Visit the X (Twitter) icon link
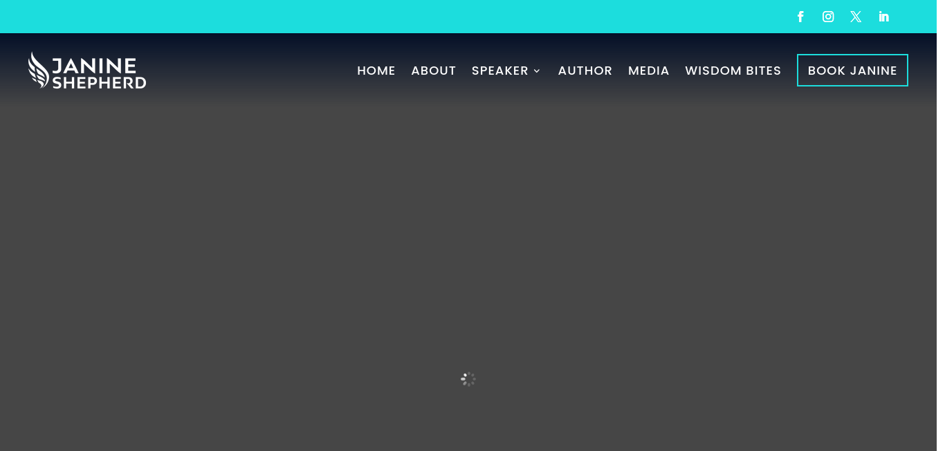 tap(856, 17)
